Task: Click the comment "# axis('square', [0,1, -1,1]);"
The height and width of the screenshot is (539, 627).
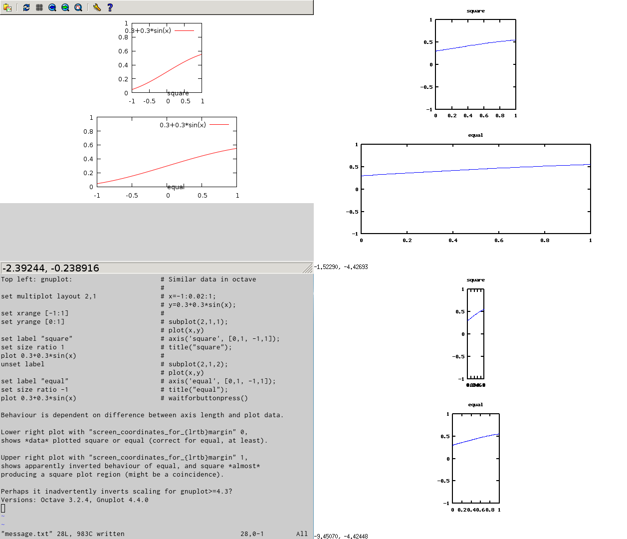Action: click(220, 339)
